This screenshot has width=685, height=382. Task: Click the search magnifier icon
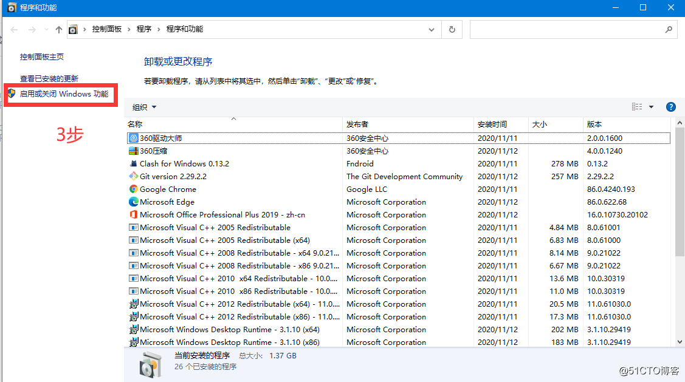click(669, 29)
